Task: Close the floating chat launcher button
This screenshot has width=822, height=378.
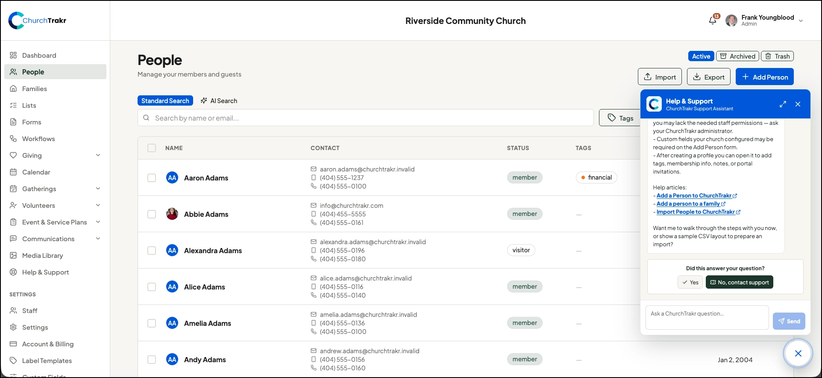Action: pos(798,353)
